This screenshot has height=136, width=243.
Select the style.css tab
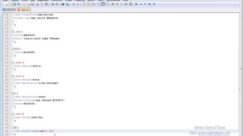[24, 10]
